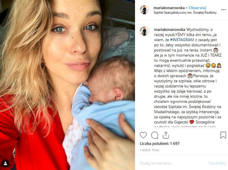Focus the Dodaj komentarz input field
228x170 pixels.
click(x=171, y=163)
